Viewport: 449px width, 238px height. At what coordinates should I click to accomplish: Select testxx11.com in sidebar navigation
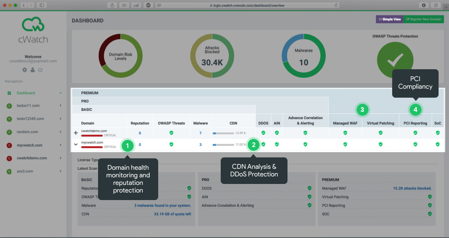point(28,106)
